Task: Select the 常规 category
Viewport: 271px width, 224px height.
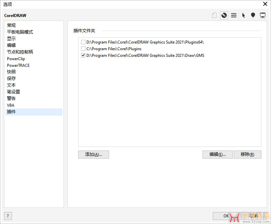Action: (34, 25)
